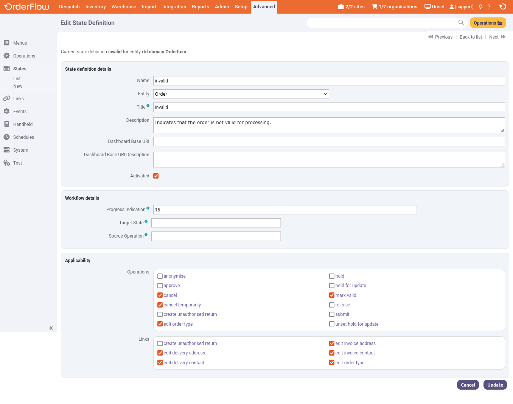
Task: Click the Links chain icon in sidebar
Action: [x=6, y=99]
